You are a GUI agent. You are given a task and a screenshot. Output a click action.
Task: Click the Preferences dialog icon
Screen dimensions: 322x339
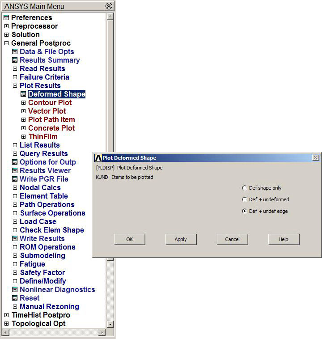6,18
